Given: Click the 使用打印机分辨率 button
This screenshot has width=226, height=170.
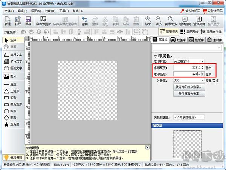Looking at the screenshot, I should pos(189,87).
